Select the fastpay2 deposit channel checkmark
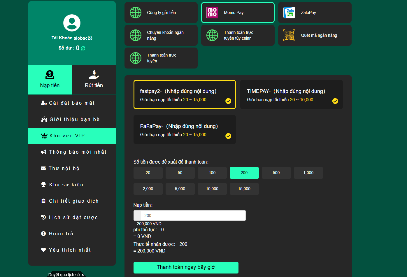The width and height of the screenshot is (407, 277). (x=228, y=101)
